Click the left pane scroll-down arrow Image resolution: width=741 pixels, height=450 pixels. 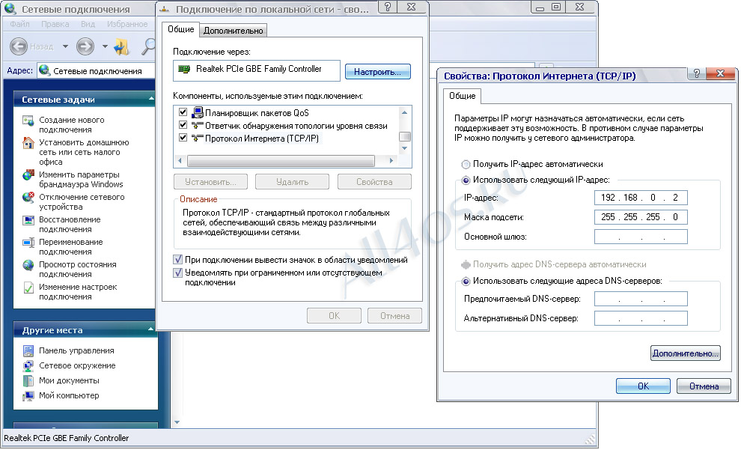click(x=177, y=422)
